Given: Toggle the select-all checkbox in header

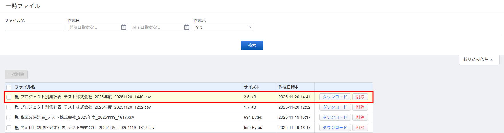Looking at the screenshot, I should (9, 87).
